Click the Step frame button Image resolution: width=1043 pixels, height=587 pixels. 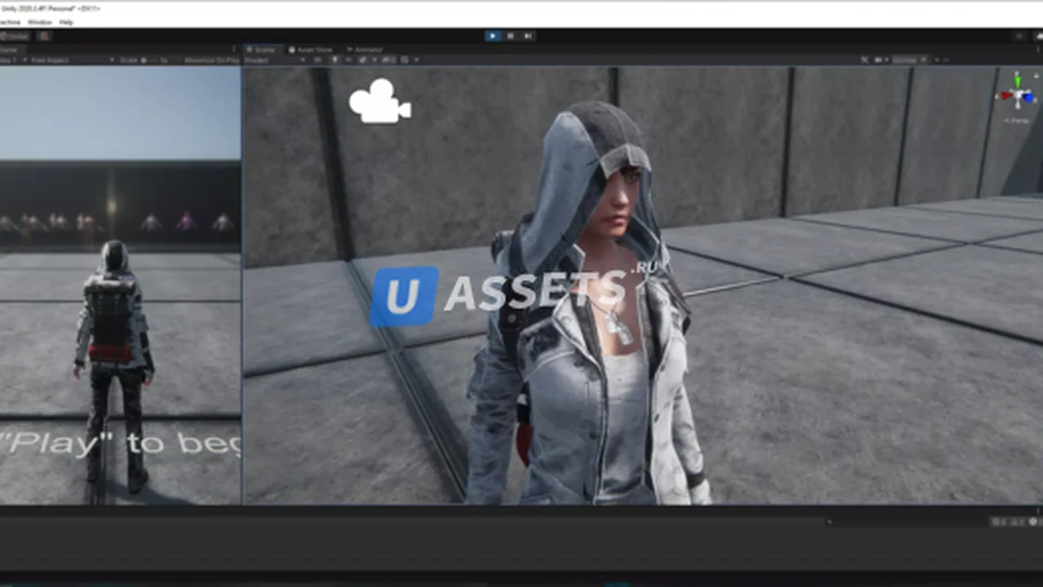(528, 36)
